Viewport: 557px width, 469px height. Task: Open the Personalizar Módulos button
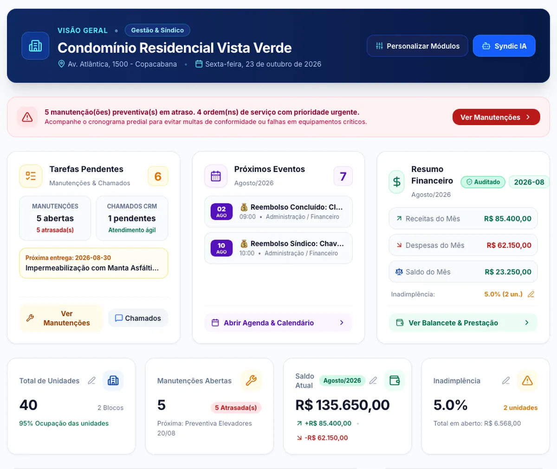(x=417, y=46)
